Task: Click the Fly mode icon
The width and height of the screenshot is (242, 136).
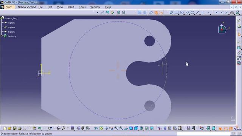Action: [96, 128]
